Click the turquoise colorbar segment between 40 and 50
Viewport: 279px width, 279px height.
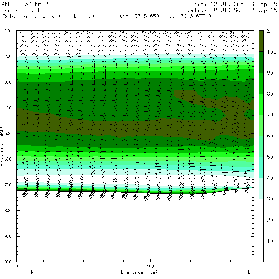coord(261,167)
